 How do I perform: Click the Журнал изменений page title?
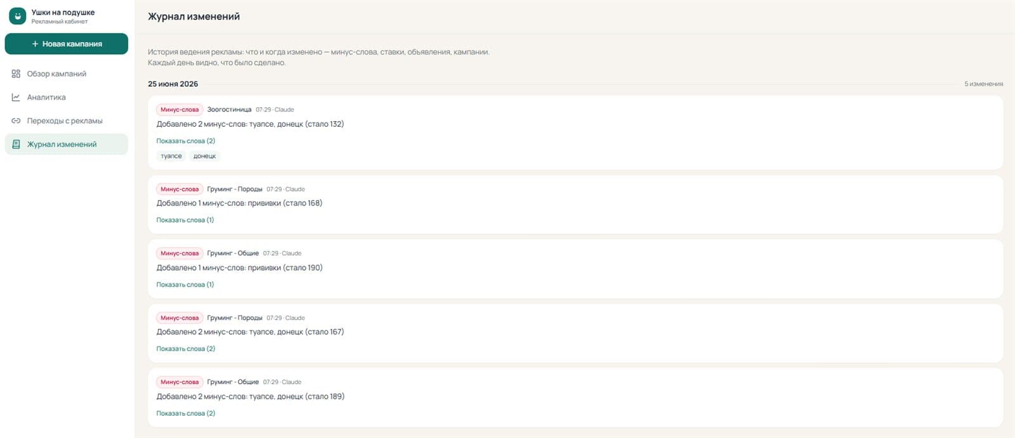(193, 16)
